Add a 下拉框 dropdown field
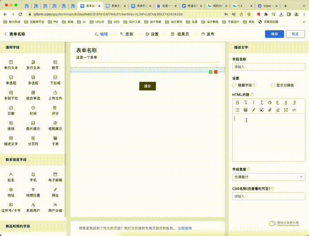Image resolution: width=309 pixels, height=236 pixels. coord(55,80)
